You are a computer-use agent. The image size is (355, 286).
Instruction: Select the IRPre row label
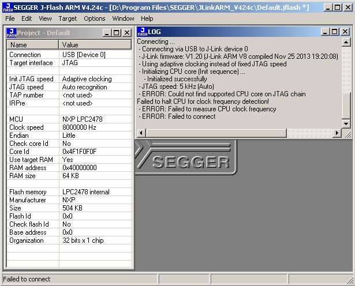pos(17,103)
